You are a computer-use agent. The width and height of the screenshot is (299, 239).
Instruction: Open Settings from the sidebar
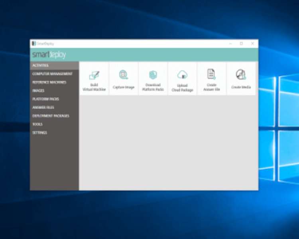pos(39,133)
